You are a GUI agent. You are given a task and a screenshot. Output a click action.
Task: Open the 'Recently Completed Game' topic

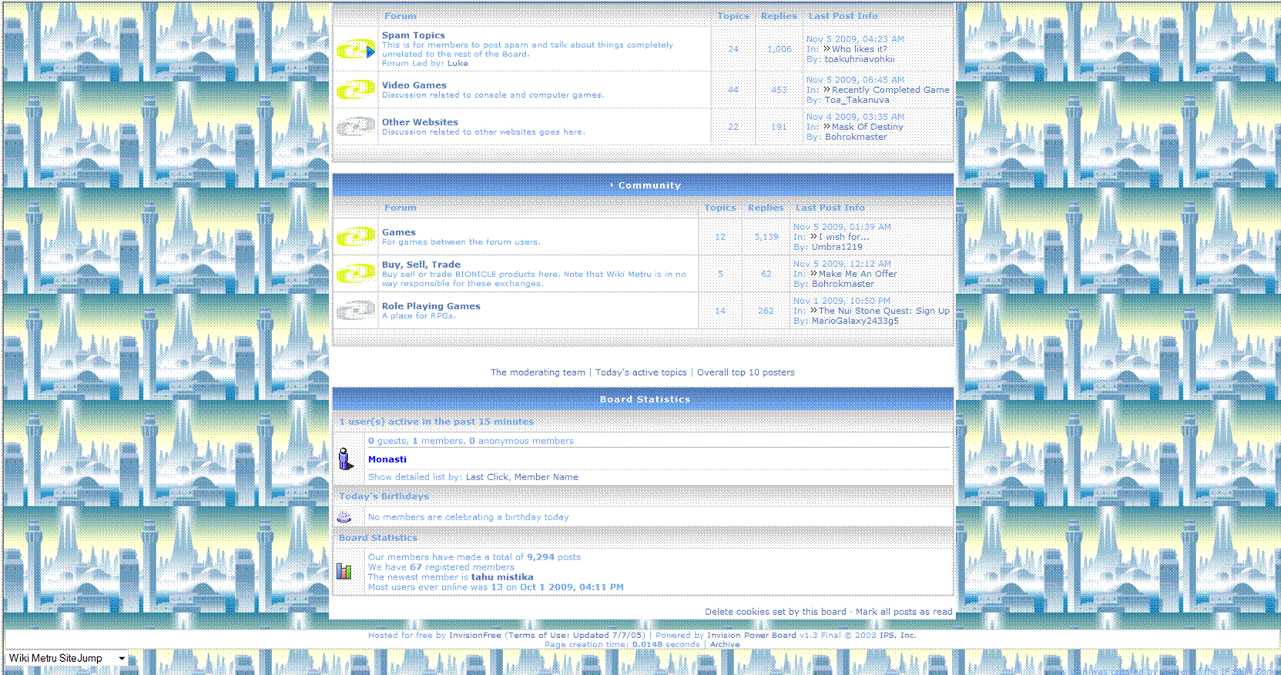[x=890, y=90]
